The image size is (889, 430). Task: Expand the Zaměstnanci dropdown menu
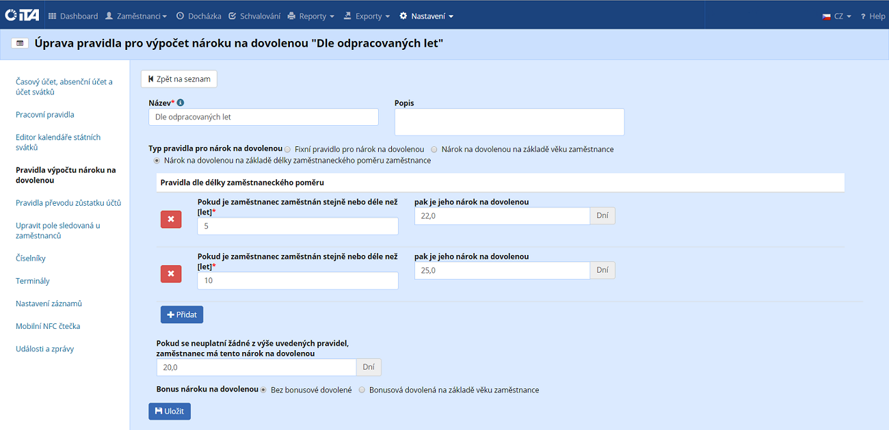(x=136, y=16)
